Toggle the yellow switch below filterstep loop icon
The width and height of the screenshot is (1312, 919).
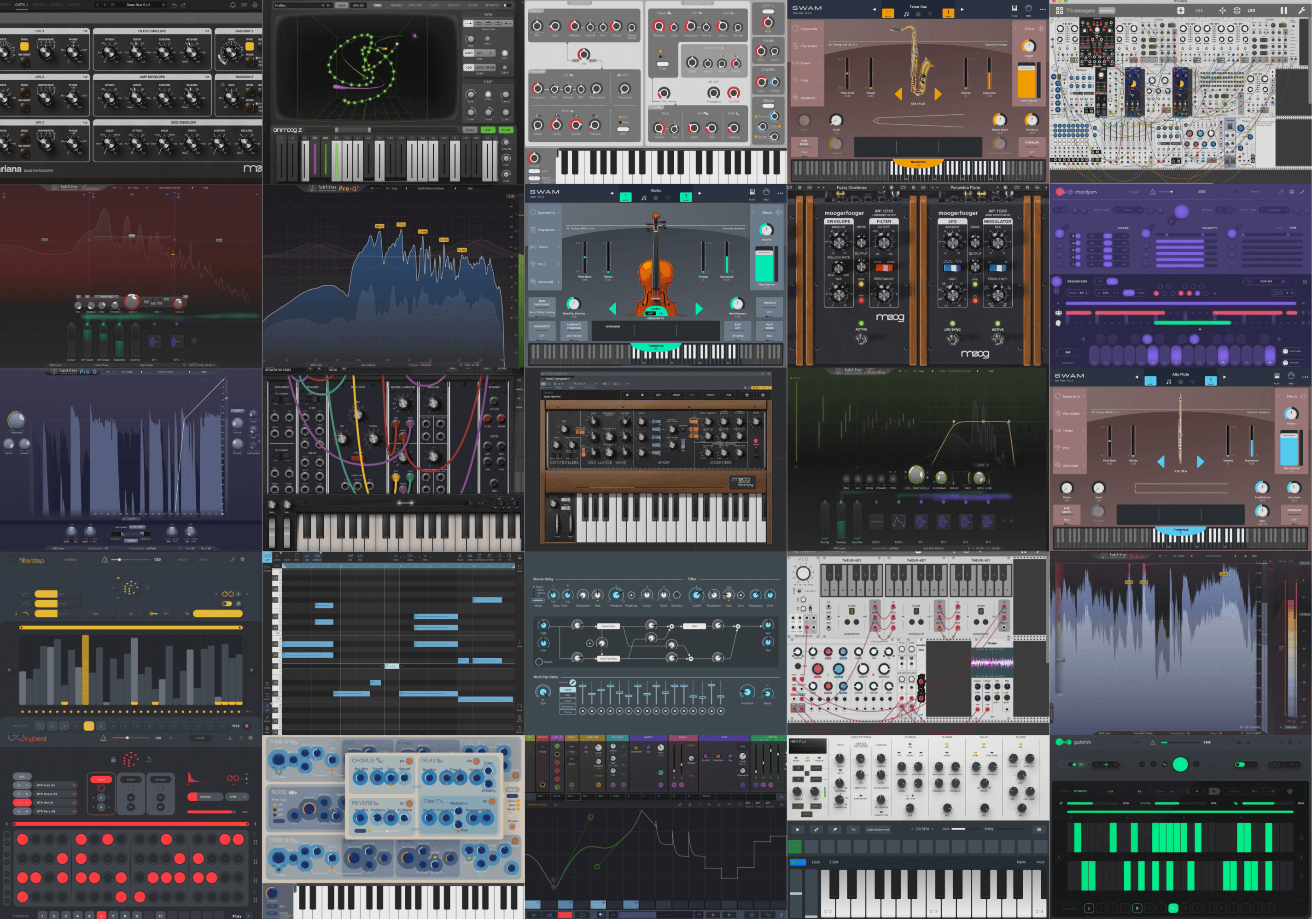click(227, 603)
